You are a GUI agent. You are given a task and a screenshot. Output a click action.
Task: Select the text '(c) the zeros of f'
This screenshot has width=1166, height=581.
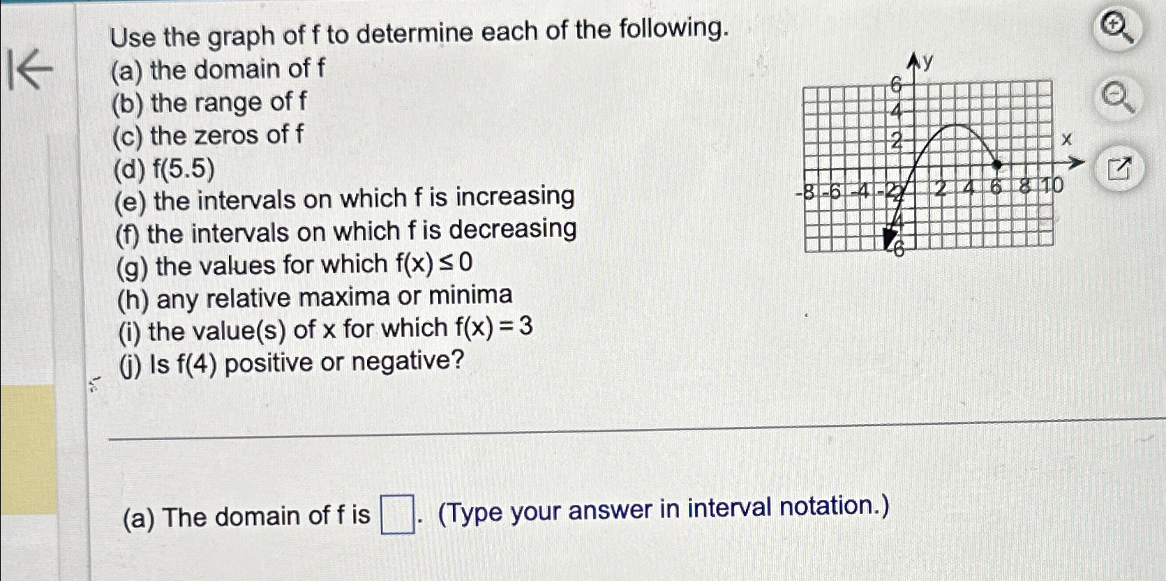click(x=208, y=135)
